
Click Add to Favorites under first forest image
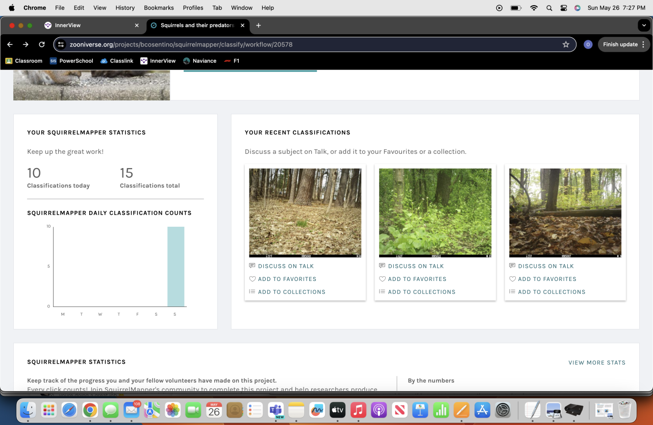click(x=283, y=279)
